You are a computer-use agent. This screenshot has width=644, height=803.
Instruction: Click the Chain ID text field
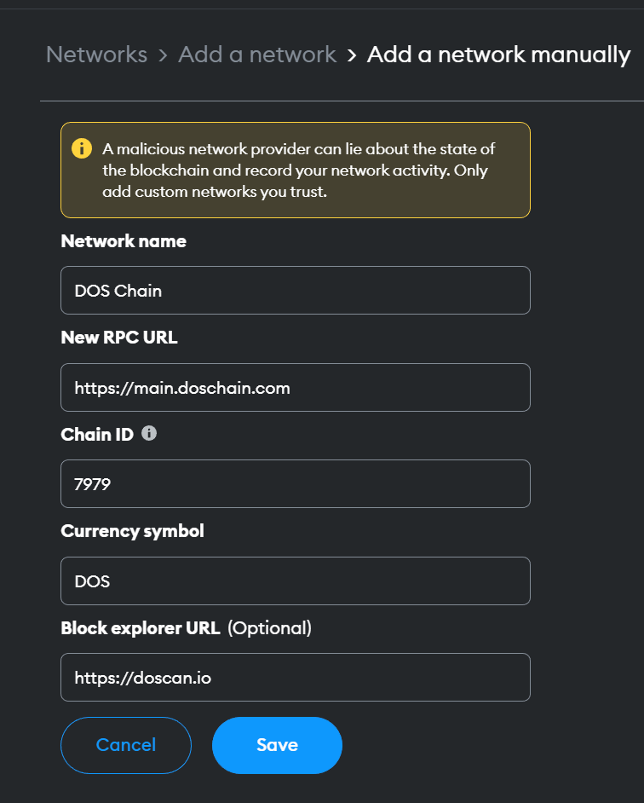click(x=295, y=483)
